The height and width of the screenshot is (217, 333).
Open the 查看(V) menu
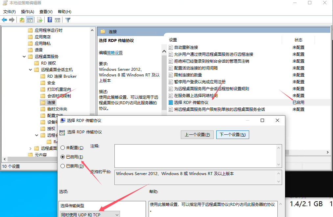pos(46,12)
